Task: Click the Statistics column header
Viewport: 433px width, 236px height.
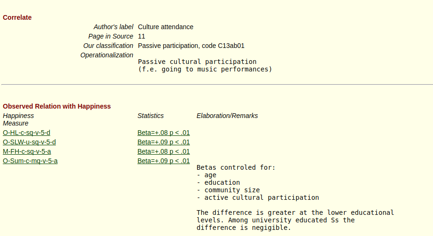Action: tap(151, 116)
